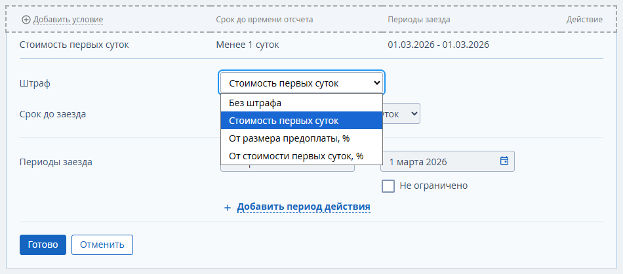The width and height of the screenshot is (623, 274).
Task: Toggle the Не ограничено checkbox
Action: (388, 186)
